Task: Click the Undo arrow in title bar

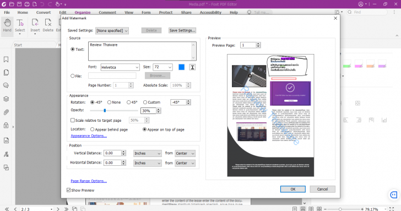Action: pyautogui.click(x=42, y=4)
